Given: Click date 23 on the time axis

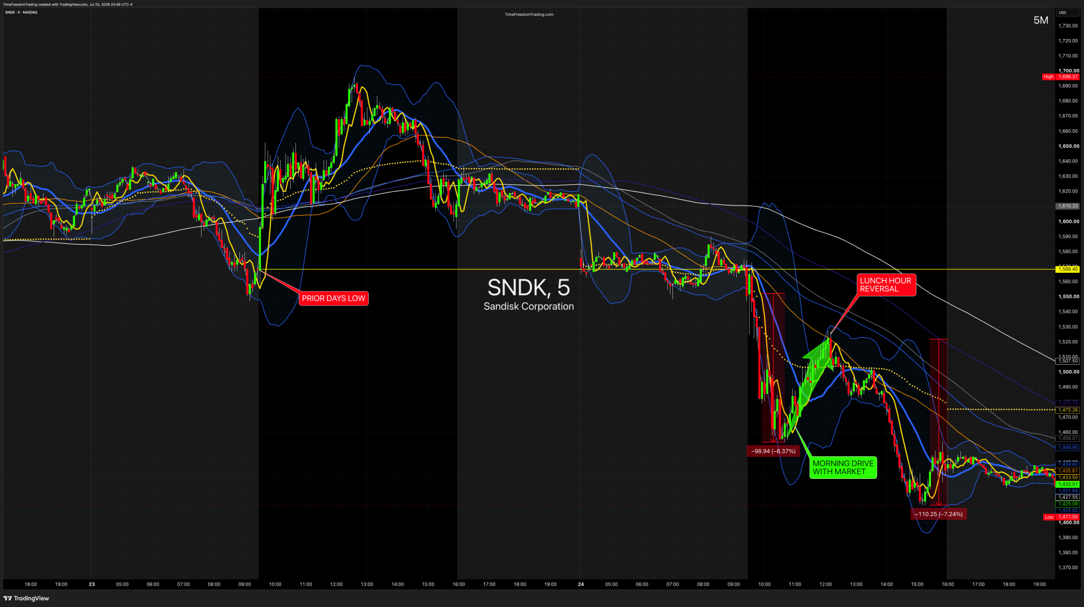Looking at the screenshot, I should pos(91,584).
